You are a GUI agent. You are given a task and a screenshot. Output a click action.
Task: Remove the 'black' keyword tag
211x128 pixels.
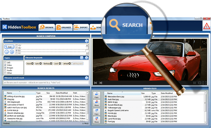[32, 63]
